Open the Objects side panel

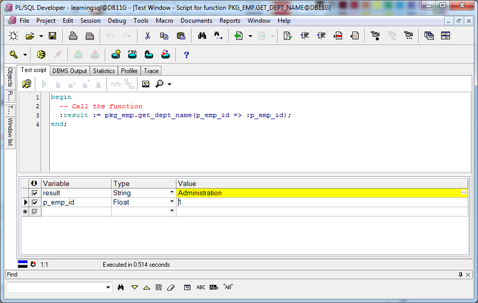[x=10, y=77]
